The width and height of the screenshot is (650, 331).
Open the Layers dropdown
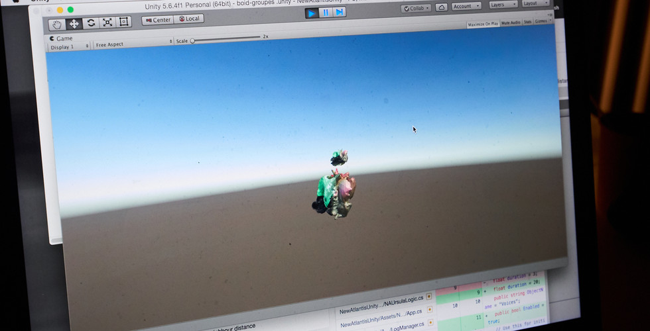click(x=503, y=5)
